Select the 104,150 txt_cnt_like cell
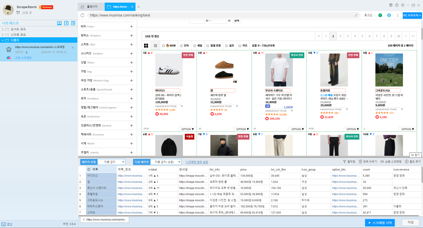The image size is (423, 228). tap(285, 188)
